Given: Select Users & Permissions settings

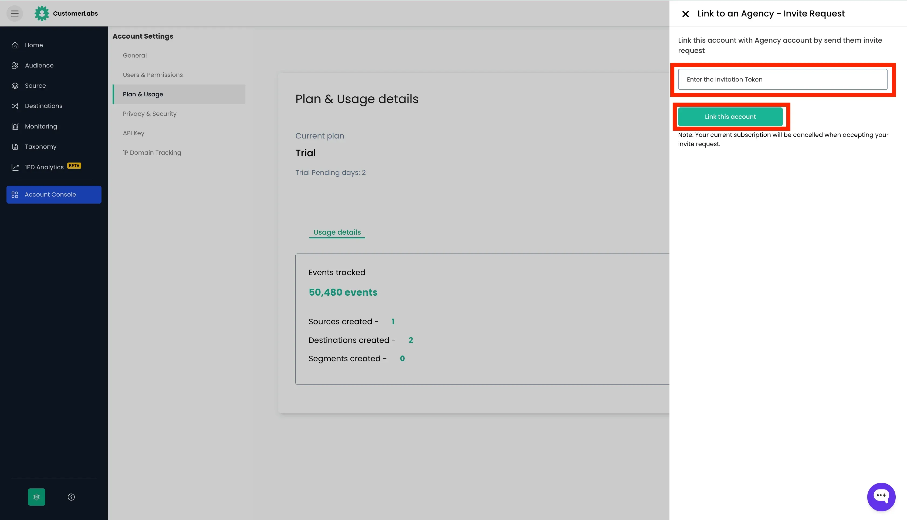Looking at the screenshot, I should point(153,75).
